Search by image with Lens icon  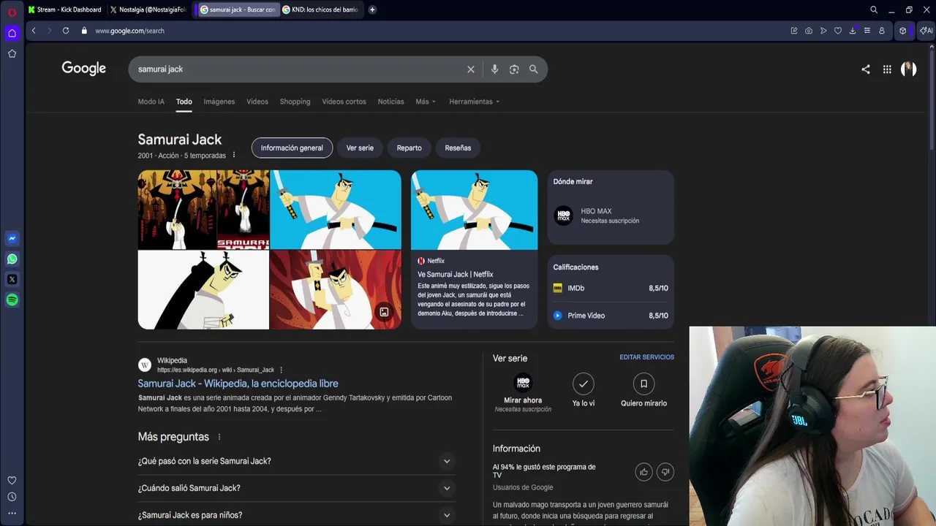[514, 69]
